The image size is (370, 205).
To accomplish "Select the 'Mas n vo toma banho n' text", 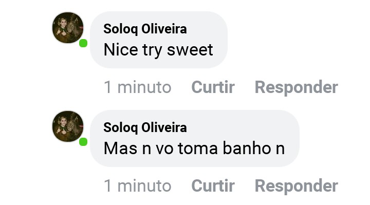I will coord(194,148).
